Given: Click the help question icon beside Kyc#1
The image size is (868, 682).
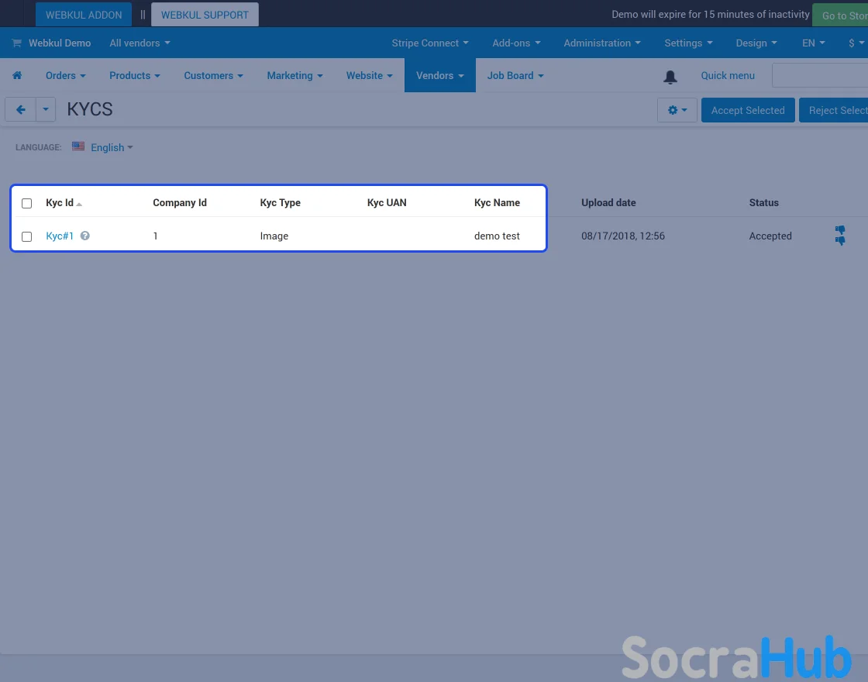Looking at the screenshot, I should click(85, 236).
